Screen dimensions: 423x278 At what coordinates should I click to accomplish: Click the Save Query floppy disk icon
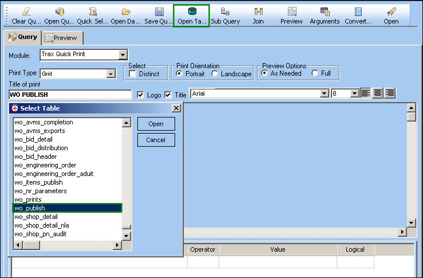(159, 11)
